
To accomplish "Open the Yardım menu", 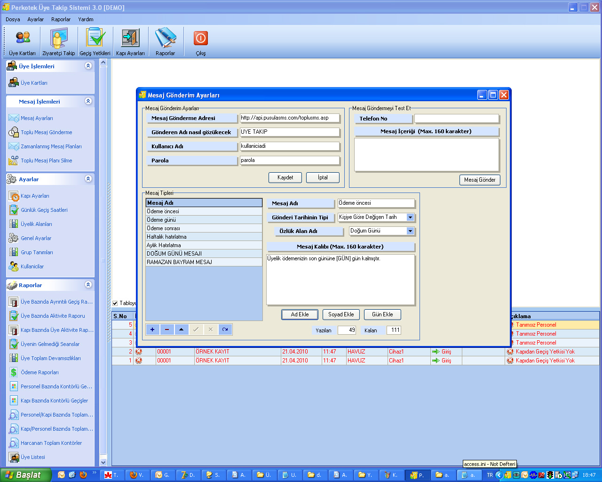I will pyautogui.click(x=86, y=19).
